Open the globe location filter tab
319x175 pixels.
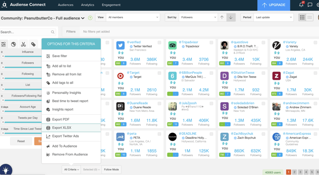[x=13, y=44]
